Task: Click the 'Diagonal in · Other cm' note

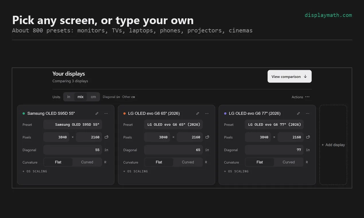Action: (119, 97)
